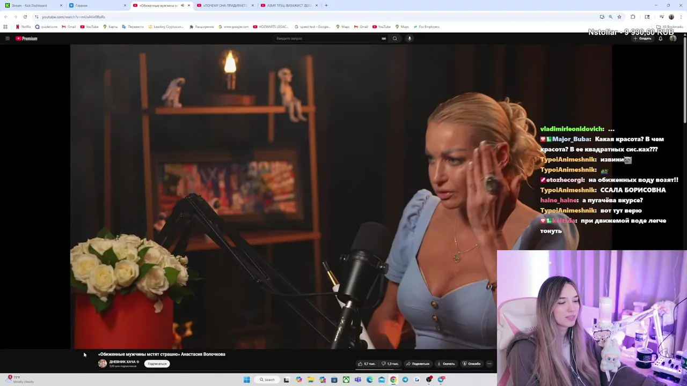
Task: Open the speed test - Google bookmark
Action: 313,27
